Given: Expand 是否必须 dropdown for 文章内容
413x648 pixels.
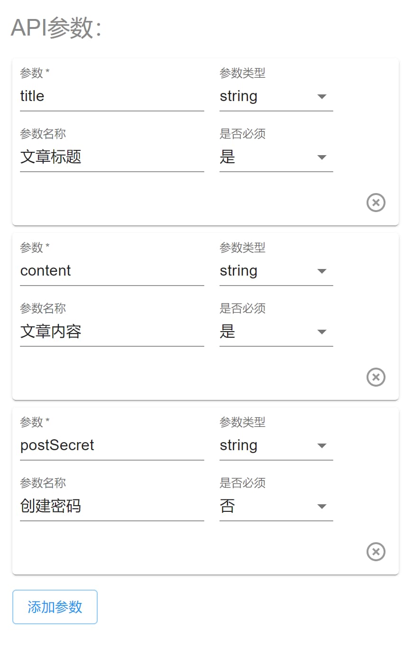Looking at the screenshot, I should [x=276, y=332].
